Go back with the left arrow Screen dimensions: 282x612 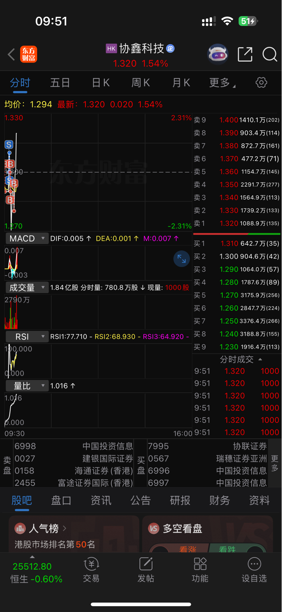(x=11, y=54)
